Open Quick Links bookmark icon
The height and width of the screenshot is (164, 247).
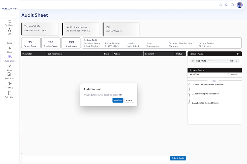(x=10, y=93)
